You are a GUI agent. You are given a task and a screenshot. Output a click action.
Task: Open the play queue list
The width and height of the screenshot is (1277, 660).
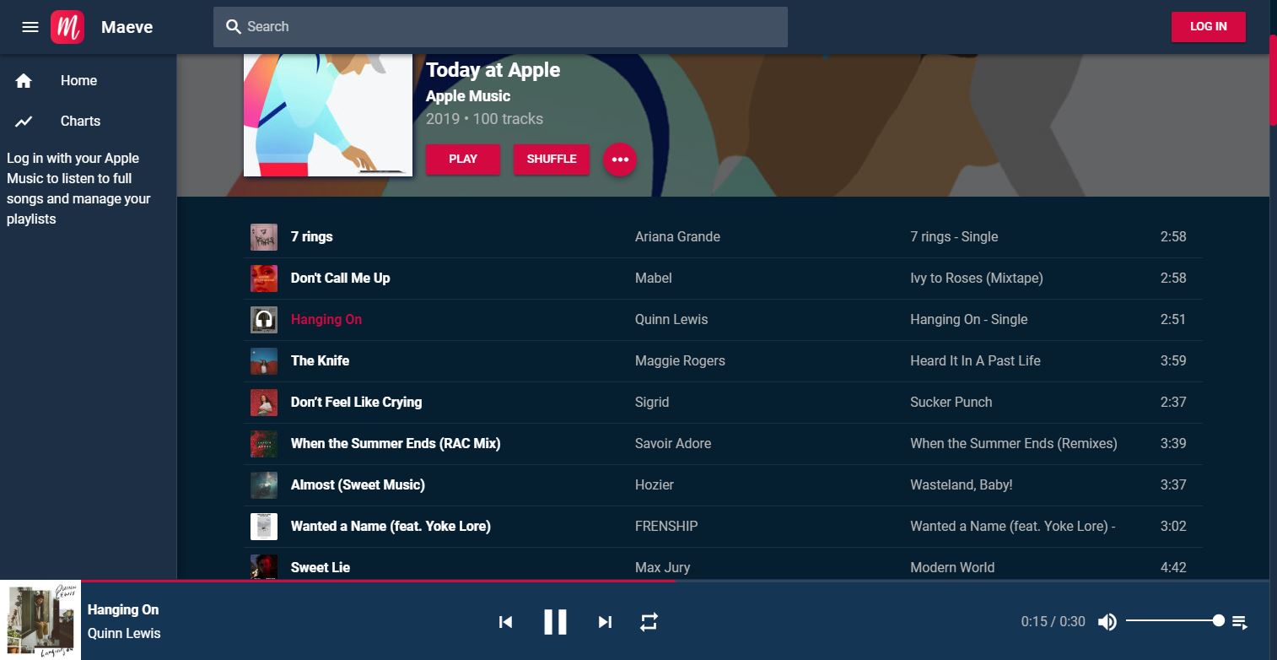(1239, 622)
